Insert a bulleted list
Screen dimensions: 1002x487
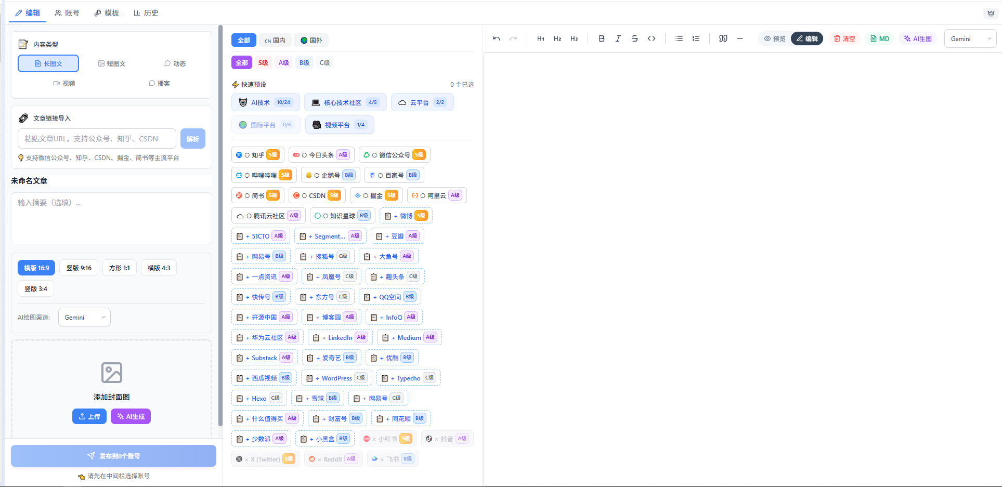click(679, 38)
